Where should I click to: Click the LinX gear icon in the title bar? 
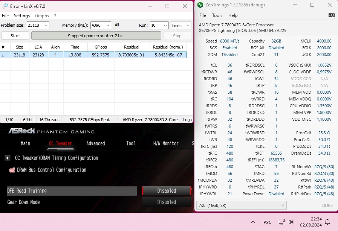pyautogui.click(x=5, y=6)
